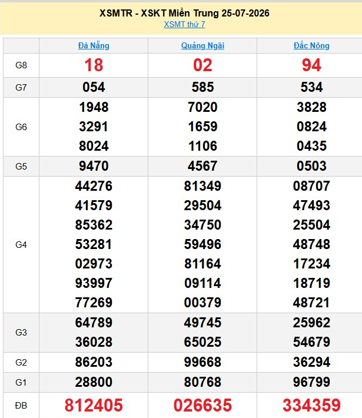Click the G5 number 0503
Viewport: 362px width, 418px height.
pos(311,166)
